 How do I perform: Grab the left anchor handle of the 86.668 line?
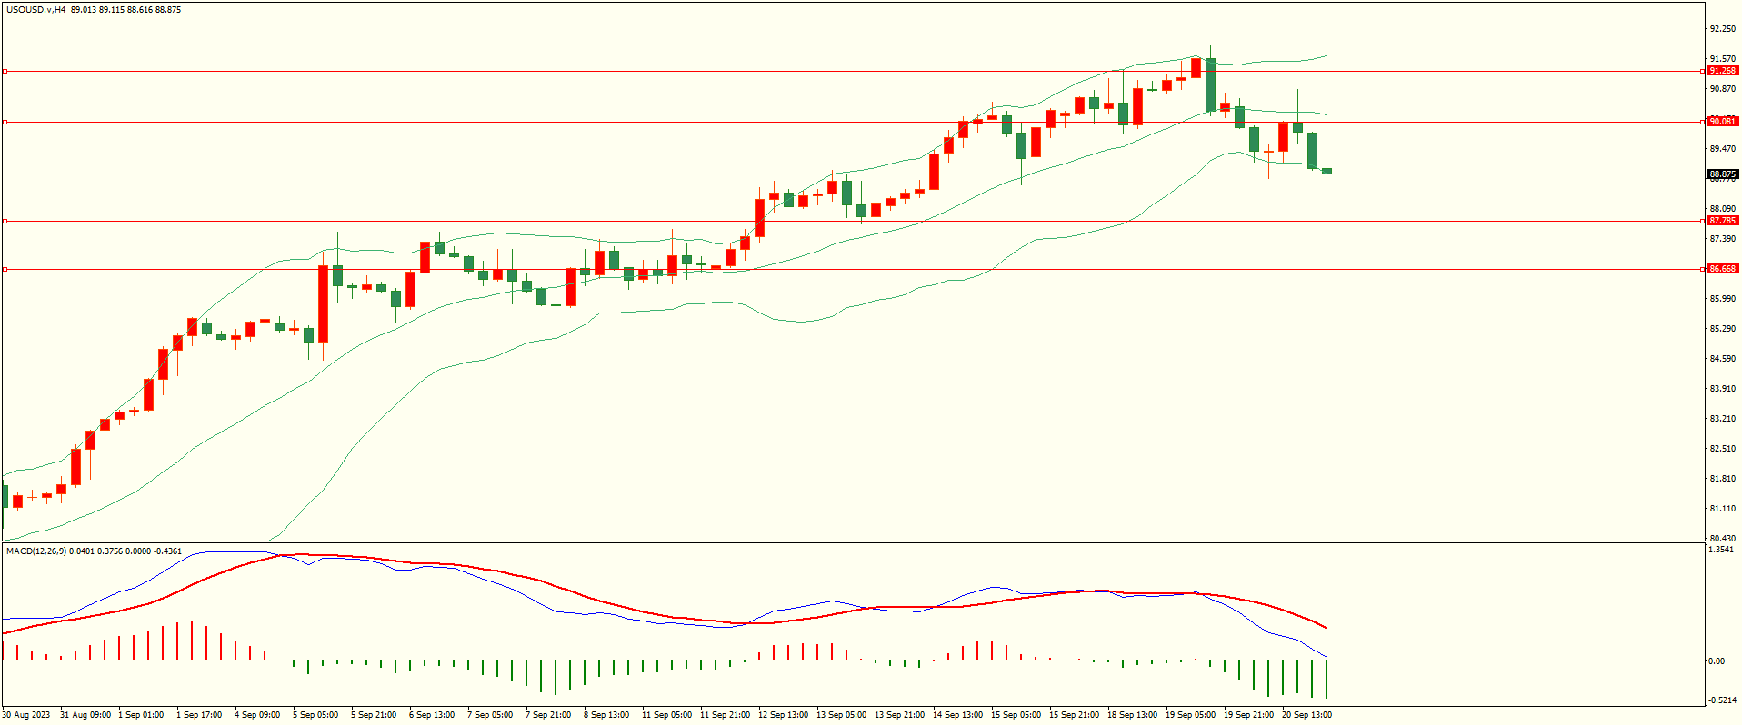[x=5, y=269]
